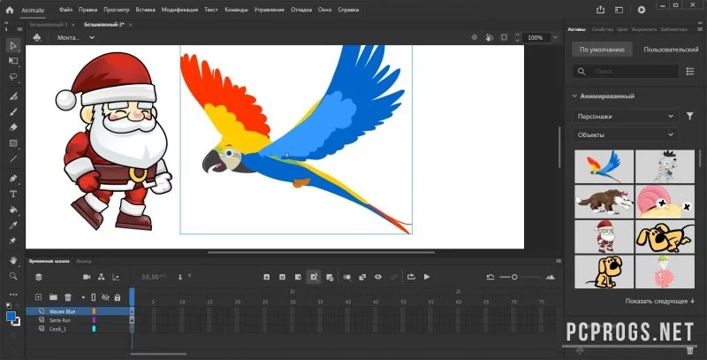Select the Selection arrow tool
707x360 pixels.
coord(13,46)
